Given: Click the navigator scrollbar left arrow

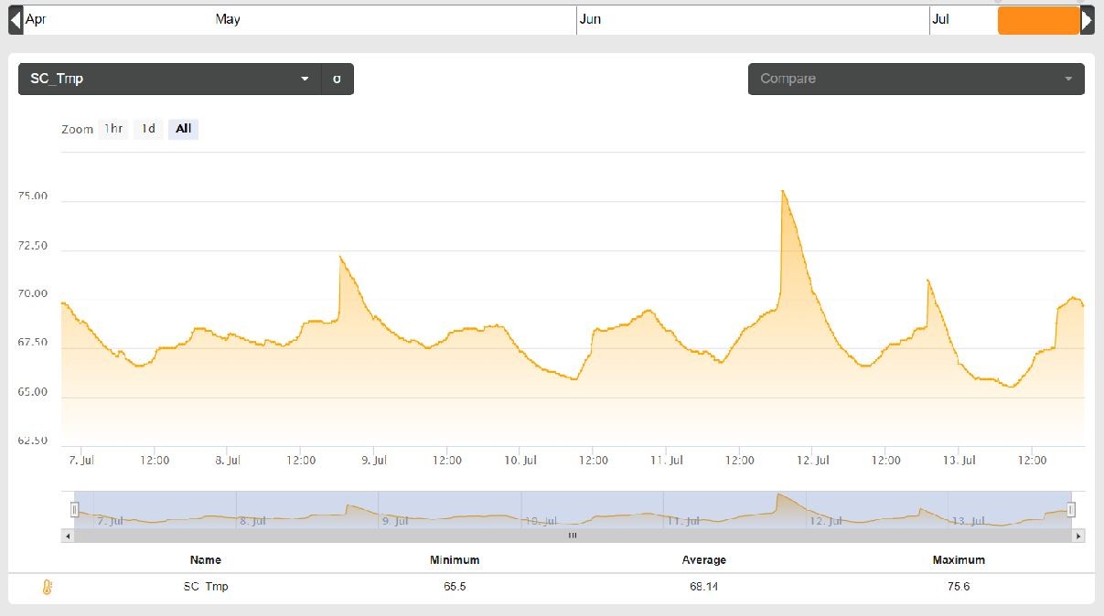Looking at the screenshot, I should point(68,536).
